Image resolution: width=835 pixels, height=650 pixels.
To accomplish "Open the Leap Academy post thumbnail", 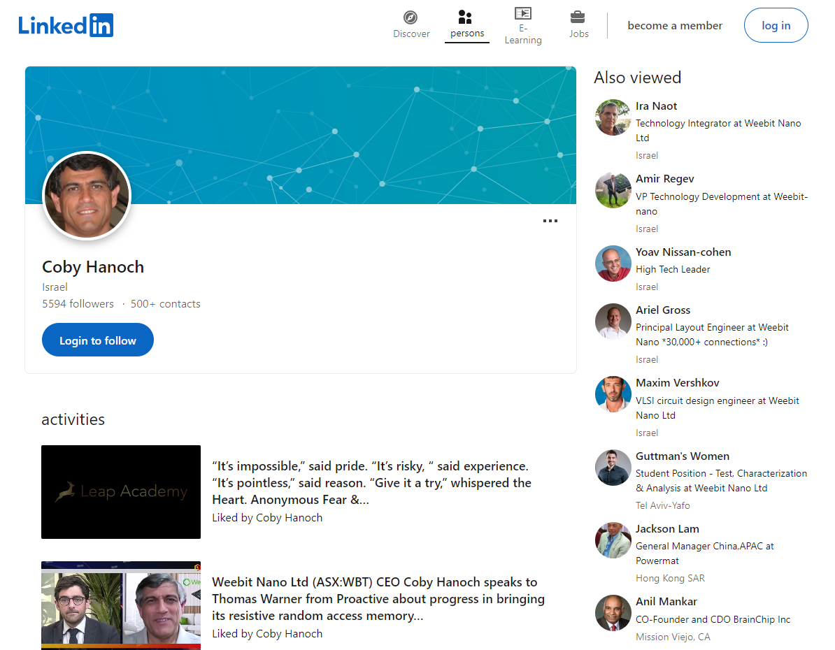I will 121,492.
